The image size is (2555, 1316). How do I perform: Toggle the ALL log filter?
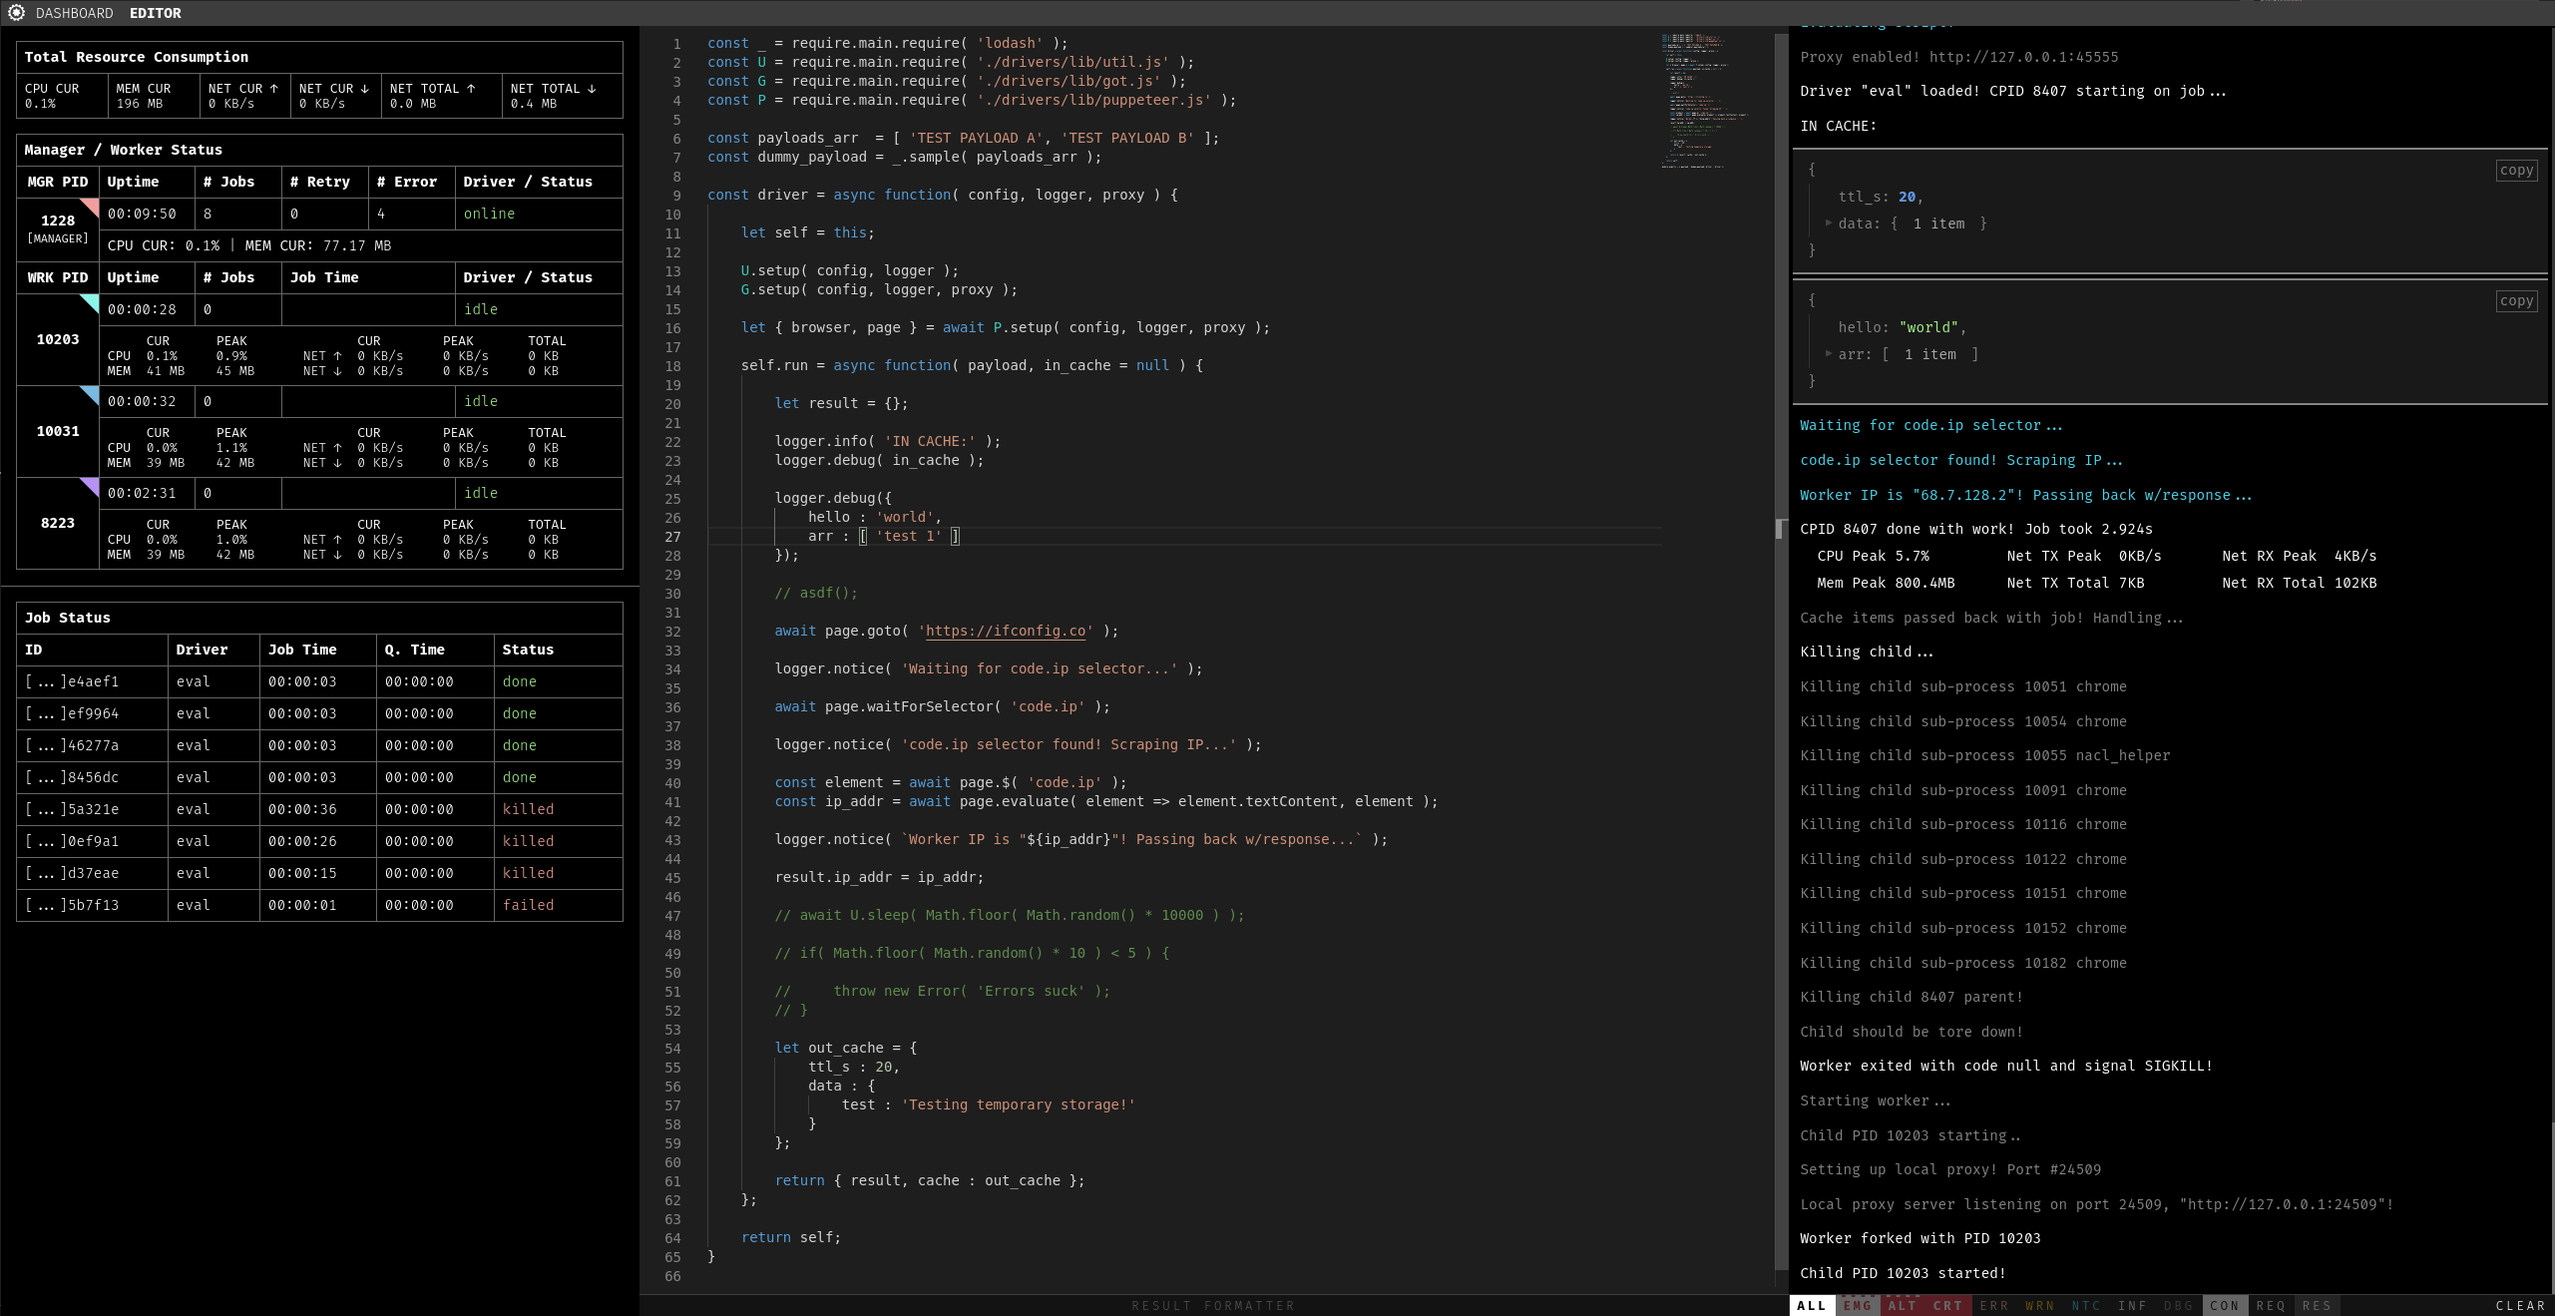pyautogui.click(x=1812, y=1305)
